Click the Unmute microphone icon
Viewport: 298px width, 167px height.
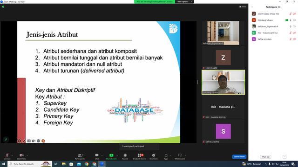pos(7,155)
